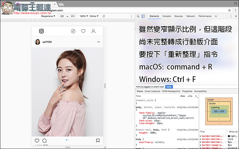Open the Online throttling dropdown
The image size is (239, 149).
94,16
